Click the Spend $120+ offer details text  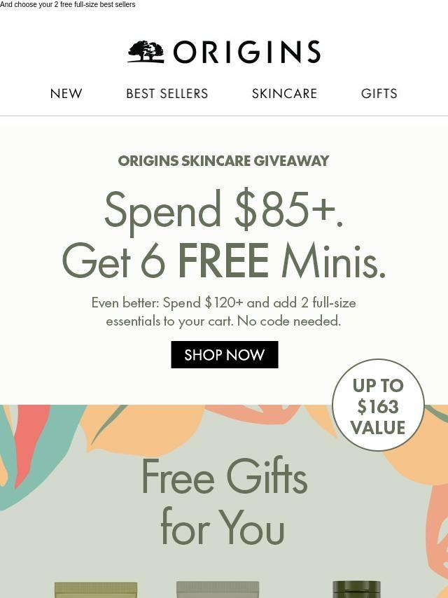click(x=224, y=312)
